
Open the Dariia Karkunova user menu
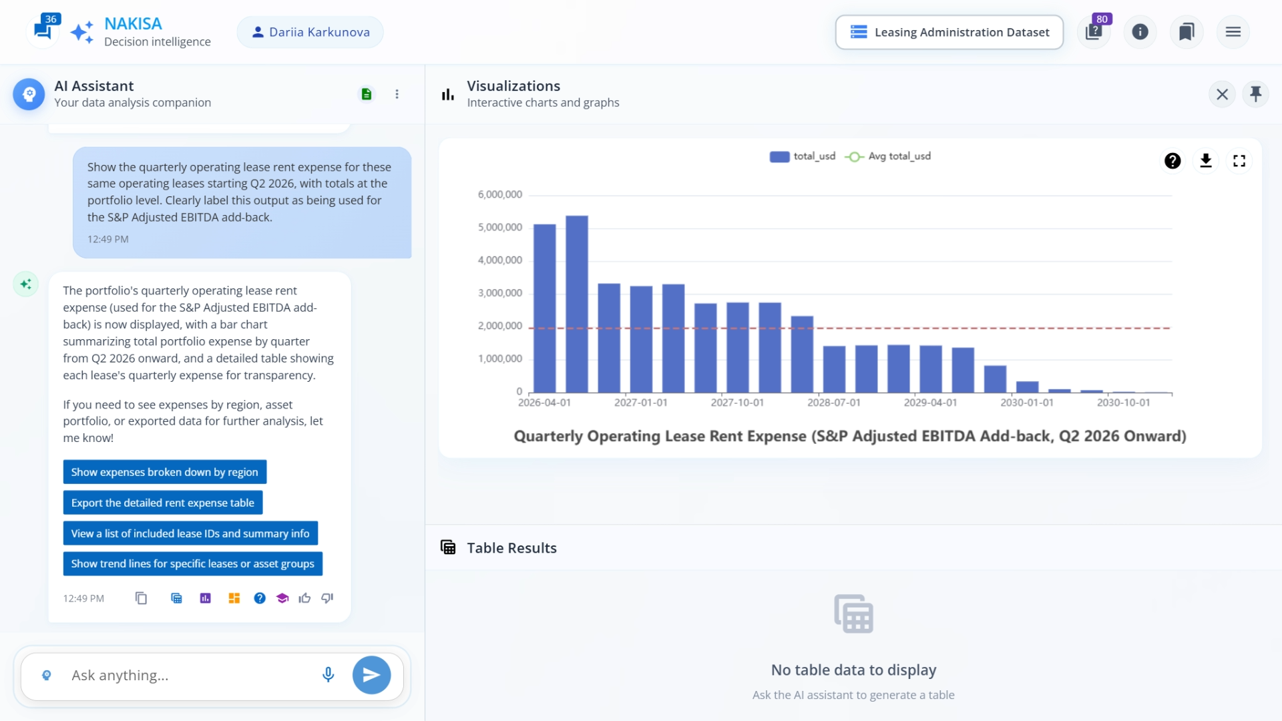[x=310, y=32]
